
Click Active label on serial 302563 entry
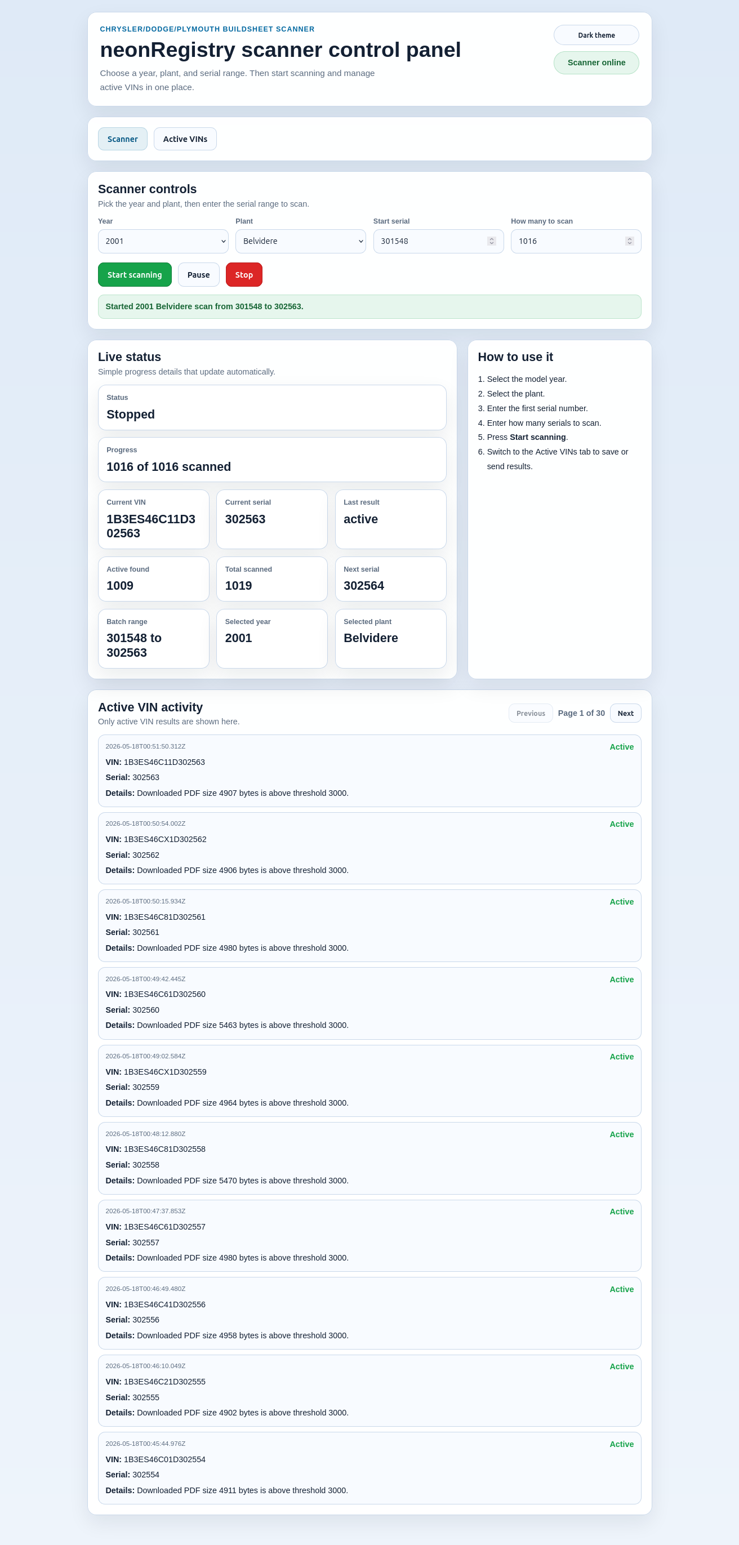coord(621,747)
